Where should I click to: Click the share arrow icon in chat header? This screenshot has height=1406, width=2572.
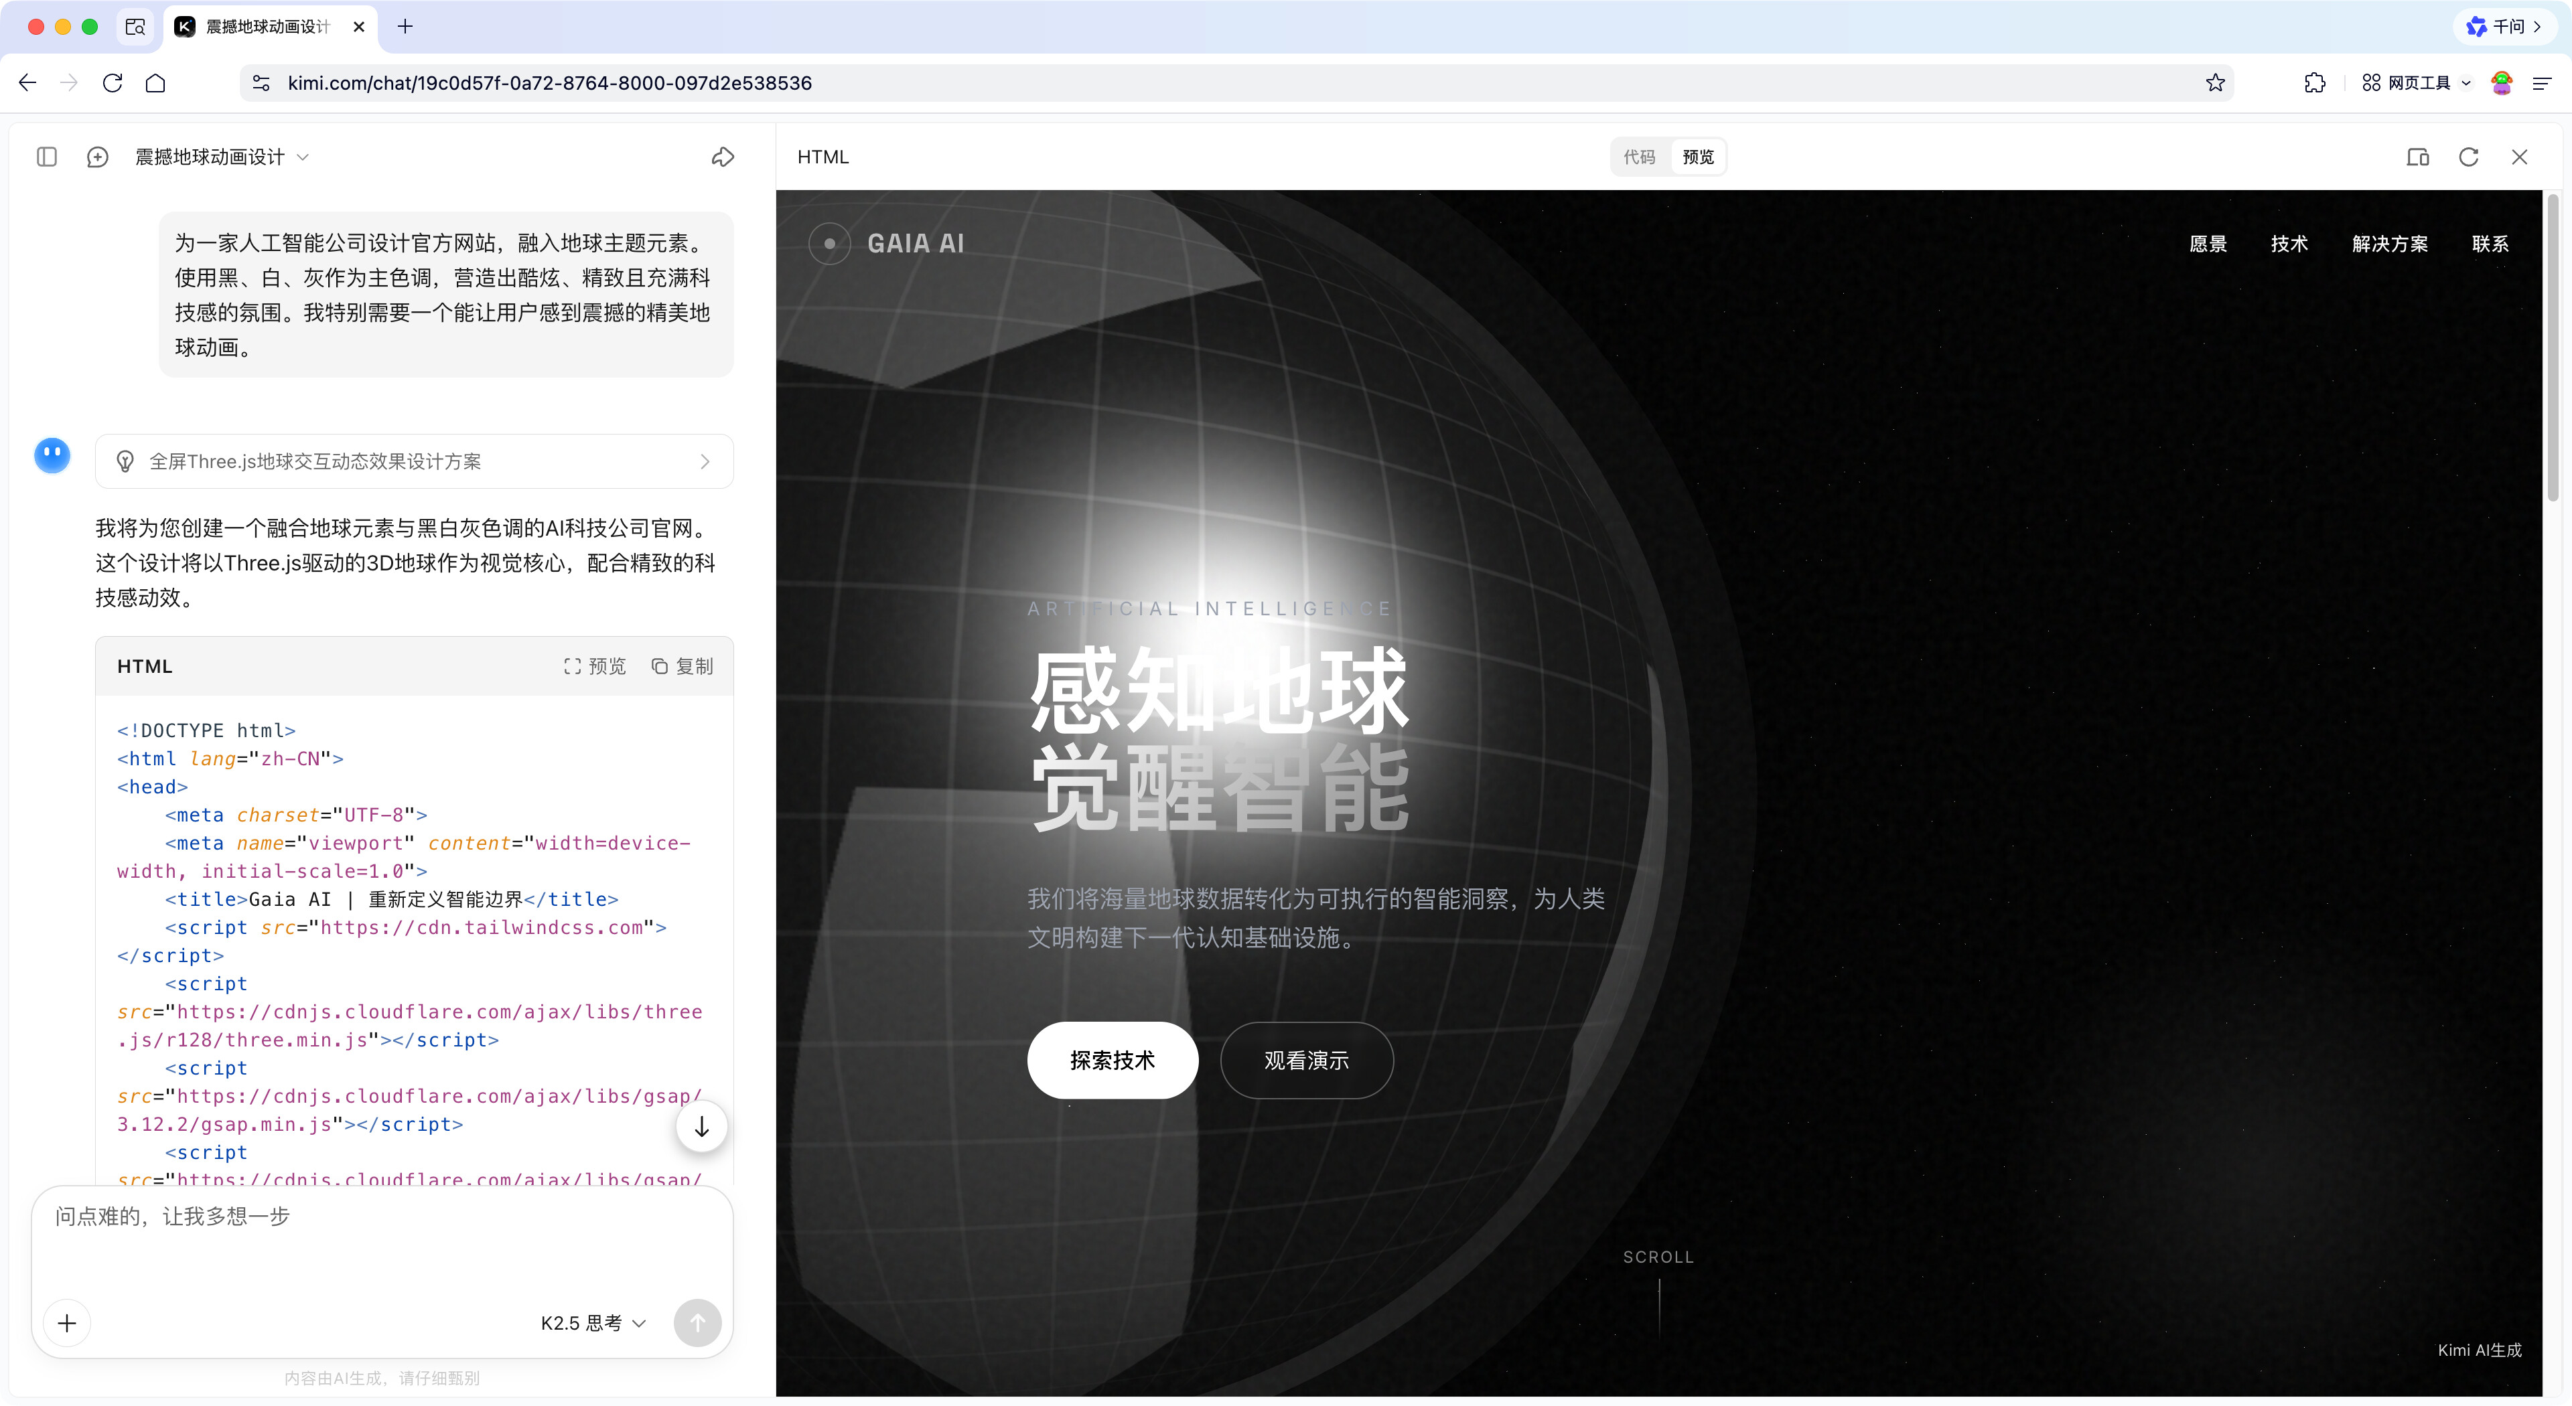coord(723,157)
